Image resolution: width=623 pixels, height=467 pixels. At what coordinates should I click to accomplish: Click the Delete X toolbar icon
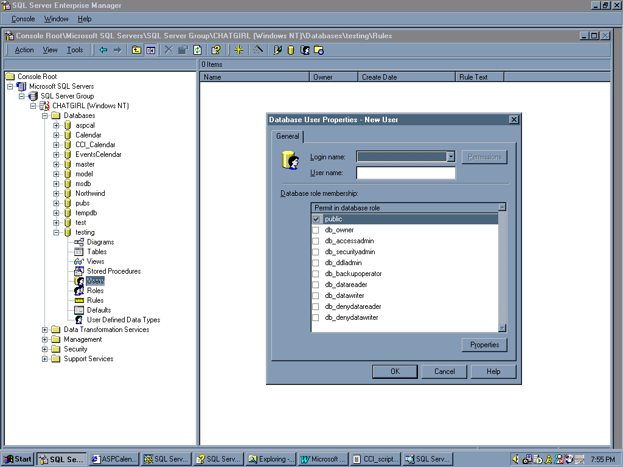coord(169,50)
